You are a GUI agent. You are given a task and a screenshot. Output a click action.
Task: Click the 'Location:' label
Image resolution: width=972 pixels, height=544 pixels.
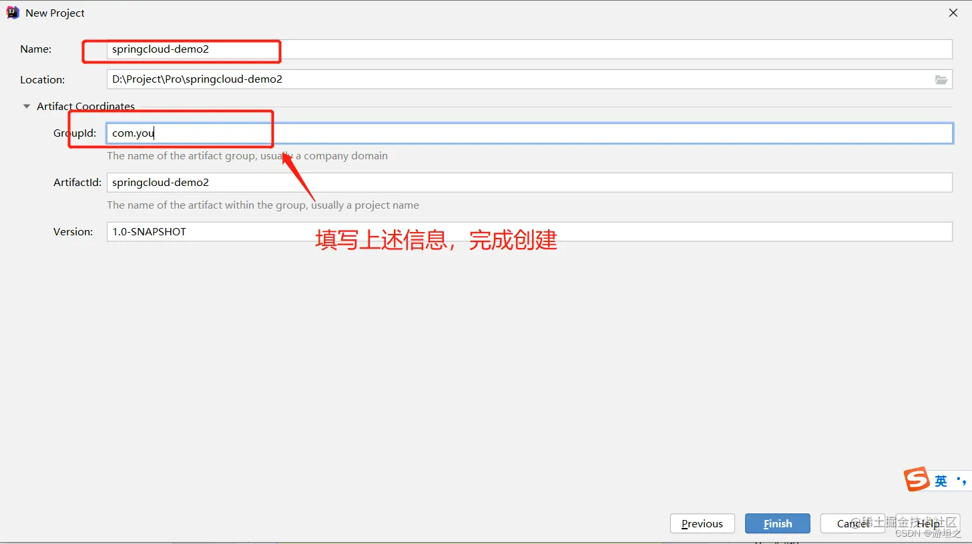click(x=42, y=80)
